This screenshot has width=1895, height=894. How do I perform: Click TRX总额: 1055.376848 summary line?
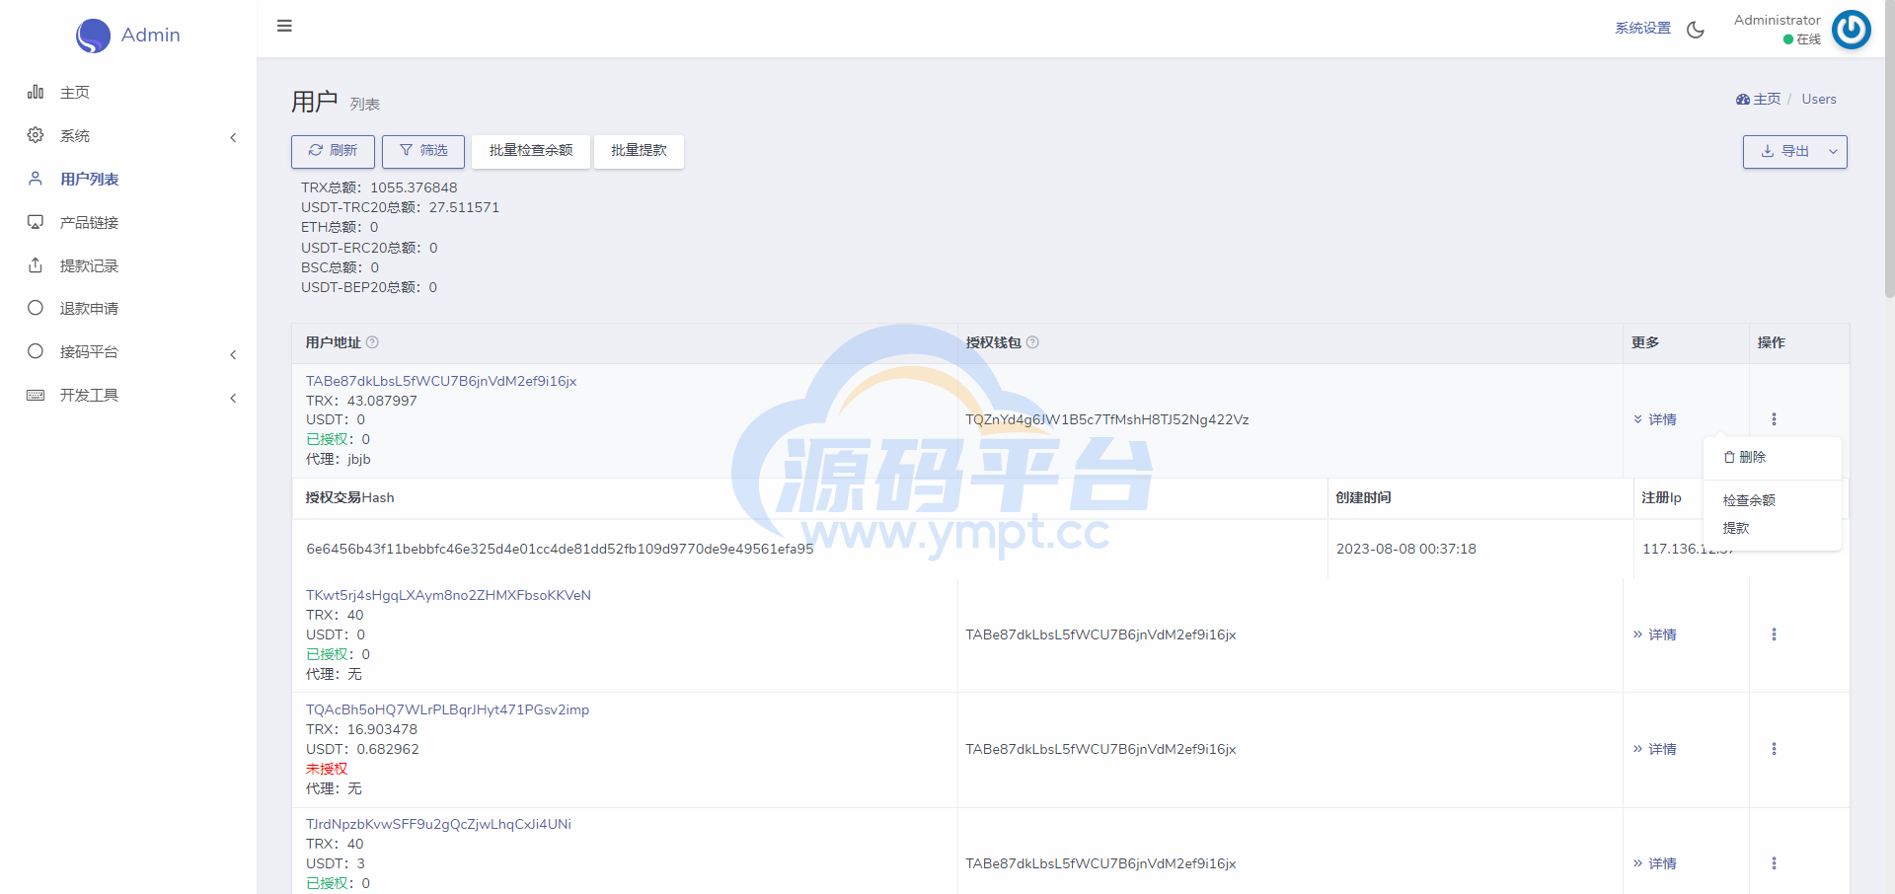pyautogui.click(x=379, y=187)
